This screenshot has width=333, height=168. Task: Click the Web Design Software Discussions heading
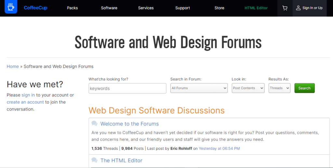[156, 110]
